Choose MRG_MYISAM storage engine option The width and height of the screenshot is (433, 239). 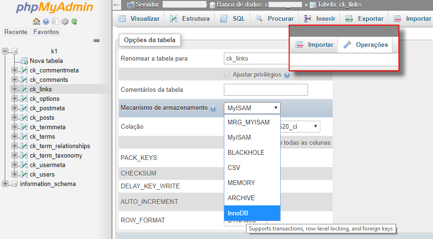[x=252, y=122]
